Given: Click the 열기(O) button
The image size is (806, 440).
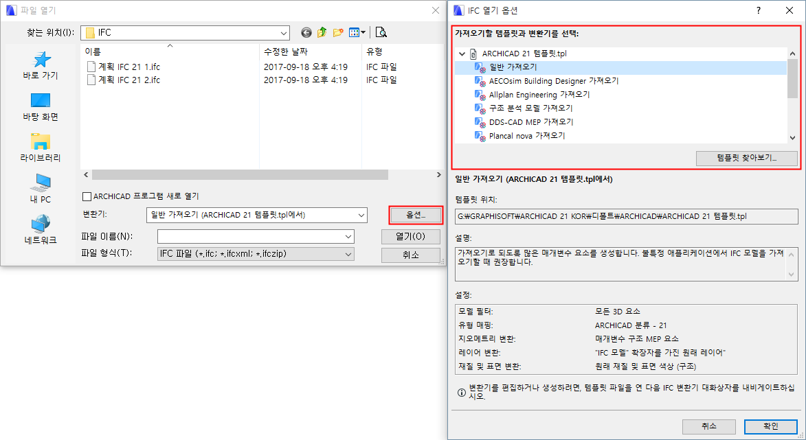Looking at the screenshot, I should point(411,237).
